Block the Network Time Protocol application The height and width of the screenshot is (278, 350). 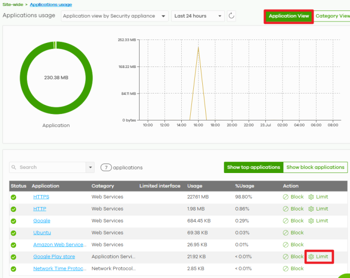click(x=293, y=268)
